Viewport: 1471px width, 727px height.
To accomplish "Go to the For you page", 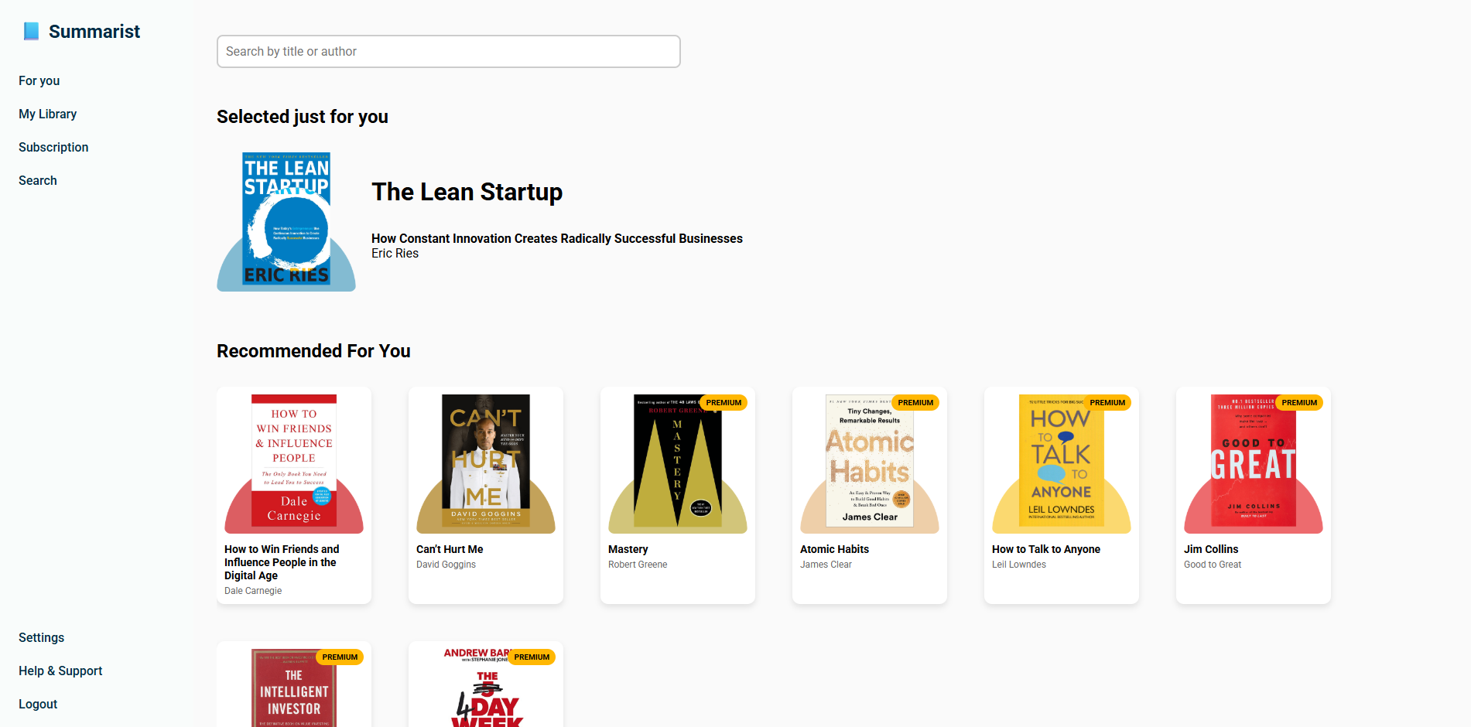I will 39,80.
